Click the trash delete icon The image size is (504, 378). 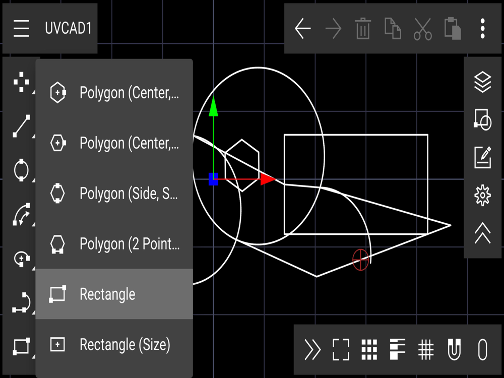(362, 29)
